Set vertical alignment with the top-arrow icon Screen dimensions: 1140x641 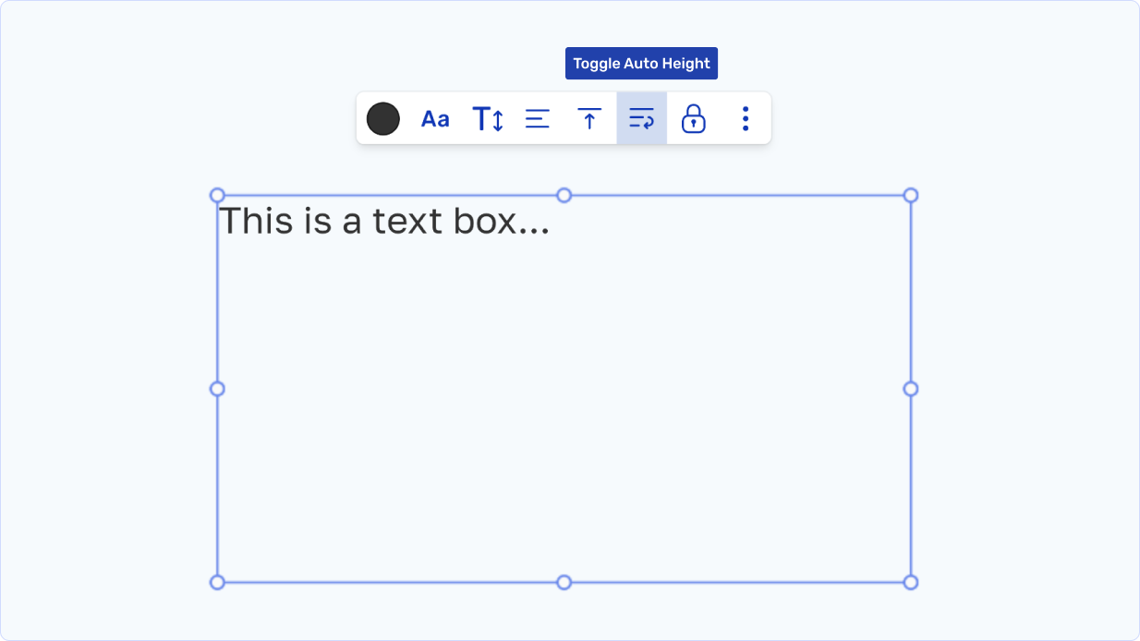coord(589,118)
